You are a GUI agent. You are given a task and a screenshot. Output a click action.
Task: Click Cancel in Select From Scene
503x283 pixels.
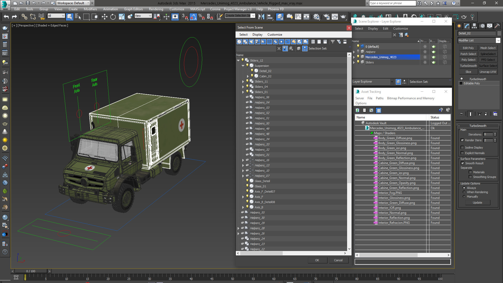[338, 260]
